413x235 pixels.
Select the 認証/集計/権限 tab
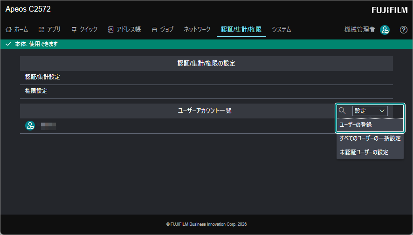(241, 29)
